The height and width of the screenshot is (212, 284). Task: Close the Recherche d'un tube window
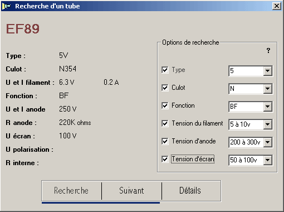click(x=277, y=6)
